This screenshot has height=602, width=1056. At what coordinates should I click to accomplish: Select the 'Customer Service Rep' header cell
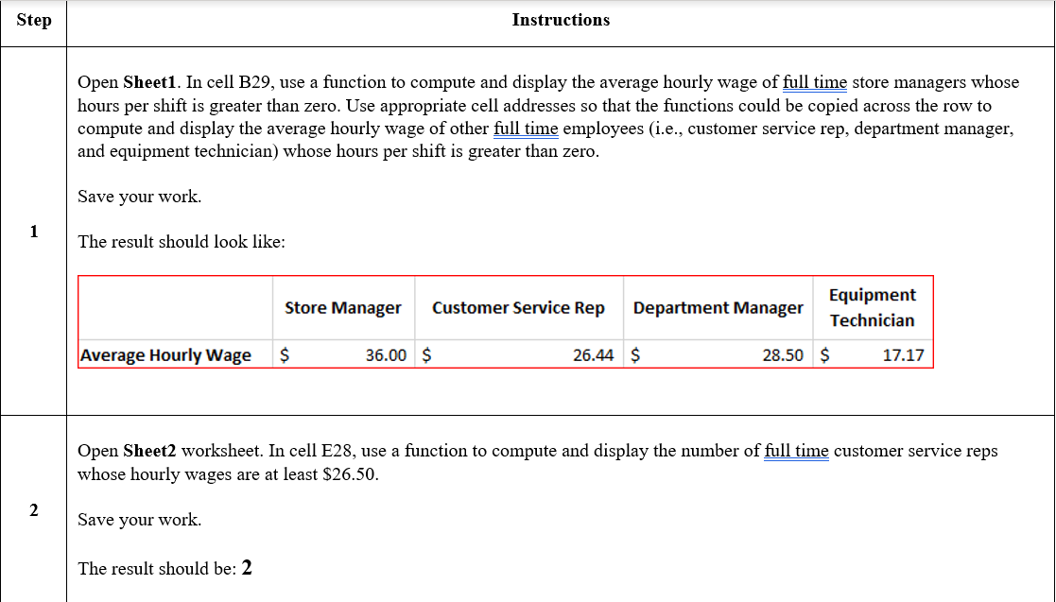point(519,307)
